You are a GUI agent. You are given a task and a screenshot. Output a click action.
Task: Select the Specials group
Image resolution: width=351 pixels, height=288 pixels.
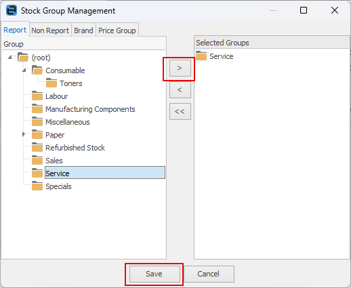coord(58,186)
